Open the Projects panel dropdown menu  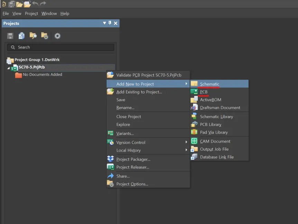point(104,23)
